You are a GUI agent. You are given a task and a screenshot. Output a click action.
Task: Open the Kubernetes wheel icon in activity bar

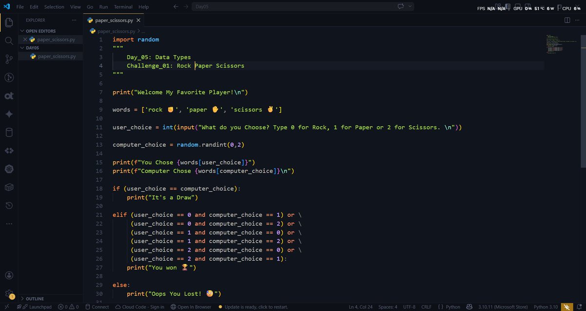(x=9, y=169)
